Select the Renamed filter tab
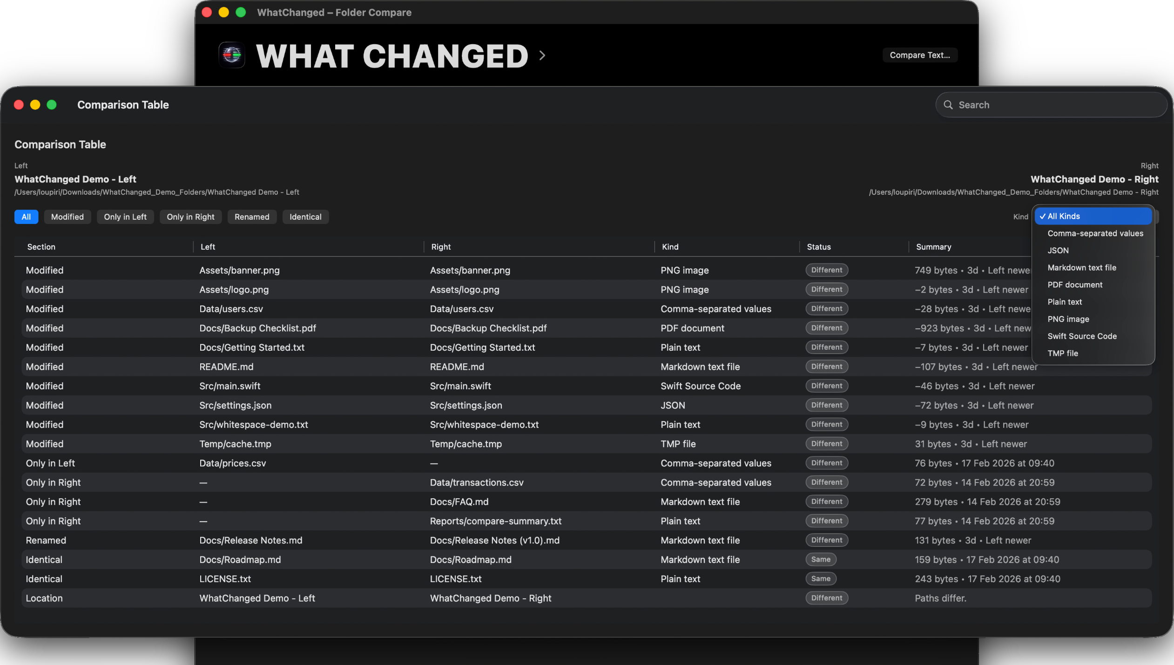1174x665 pixels. click(252, 217)
